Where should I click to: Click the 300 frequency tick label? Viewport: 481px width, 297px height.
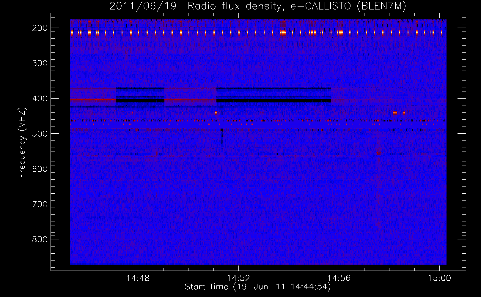tap(40, 63)
